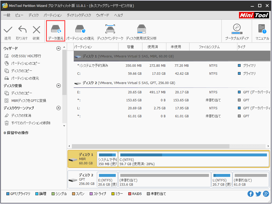This screenshot has height=204, width=272.
Task: Open the ダイナミックディスク menu
Action: coord(79,15)
